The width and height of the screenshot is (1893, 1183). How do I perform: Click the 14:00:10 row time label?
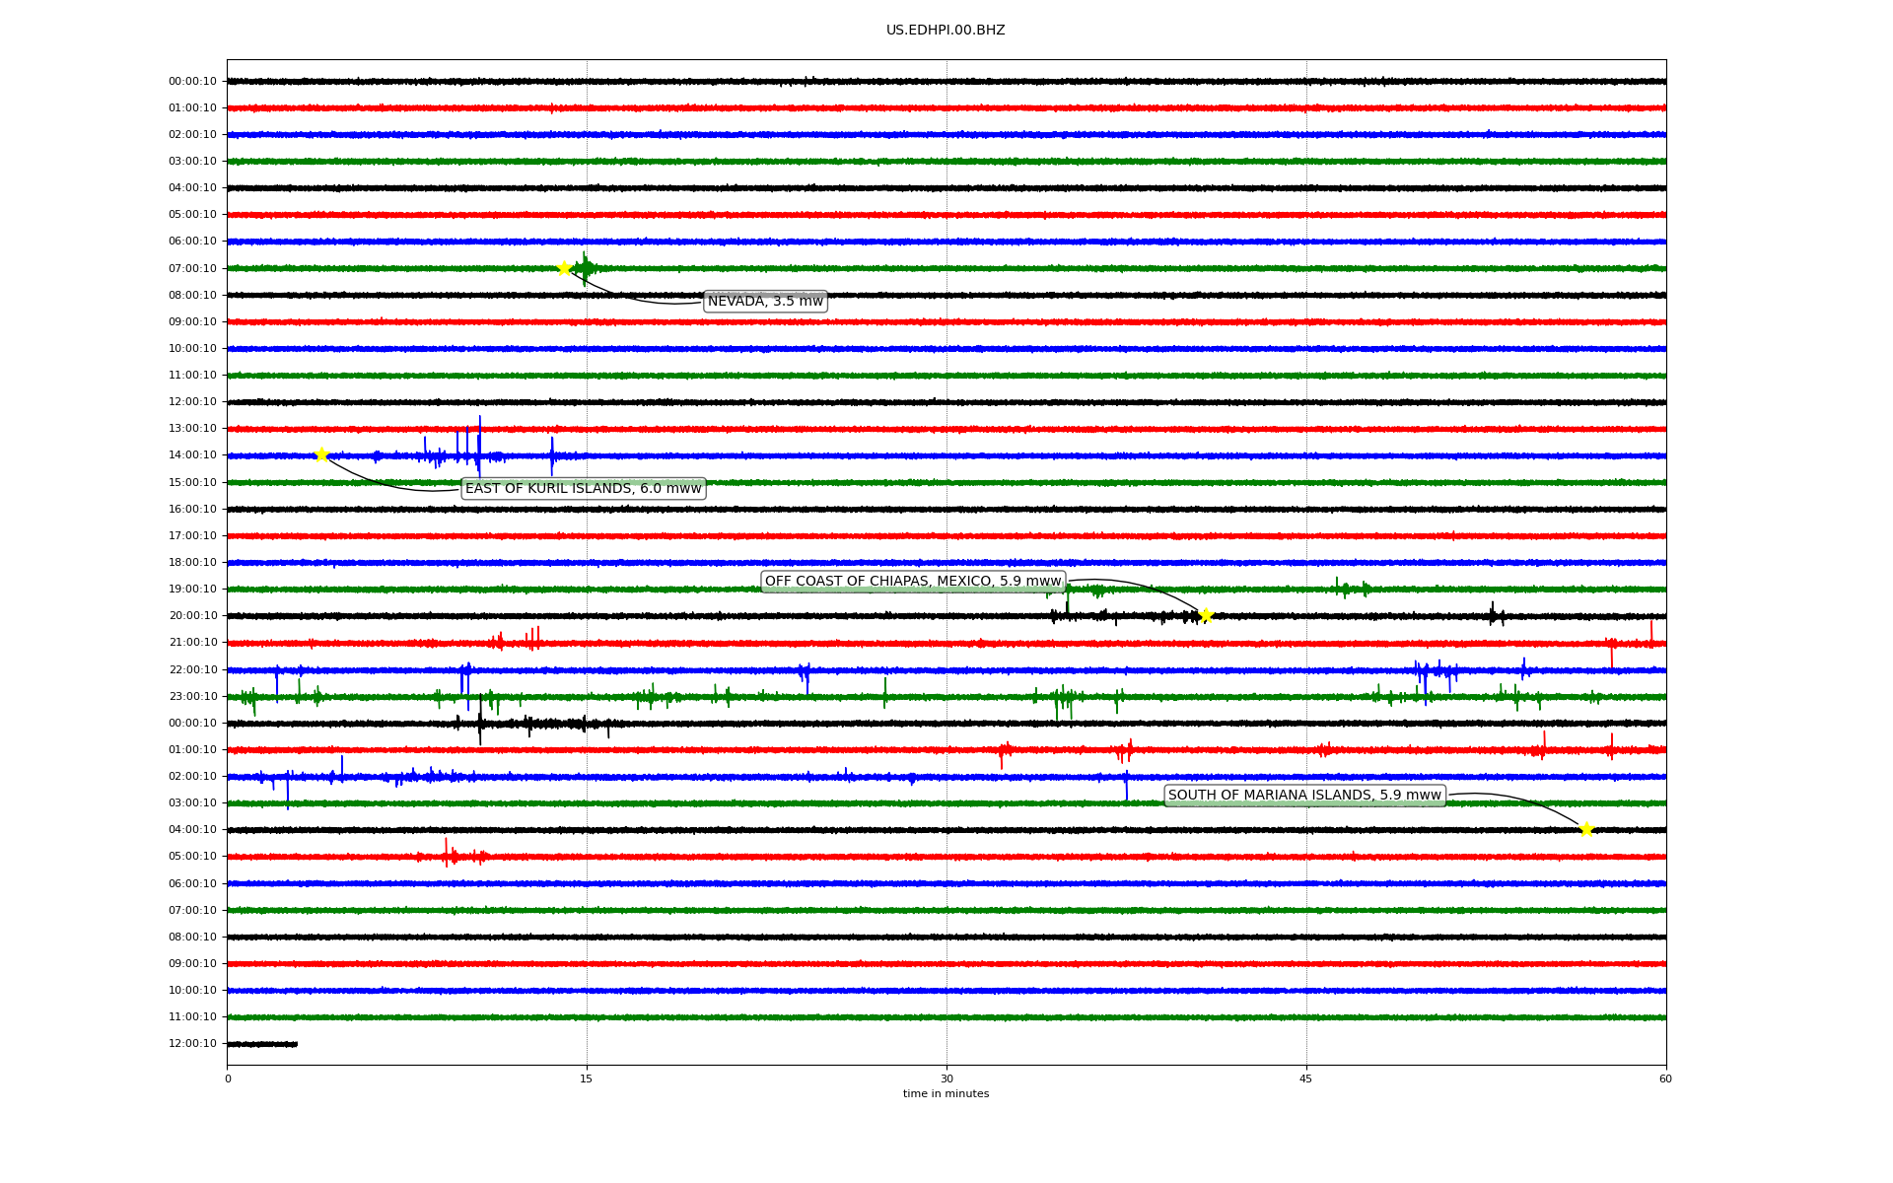(192, 455)
